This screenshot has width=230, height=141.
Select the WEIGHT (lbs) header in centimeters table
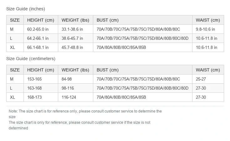click(x=75, y=70)
